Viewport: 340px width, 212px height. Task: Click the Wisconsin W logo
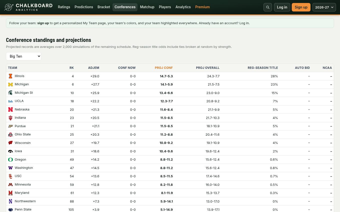10,143
